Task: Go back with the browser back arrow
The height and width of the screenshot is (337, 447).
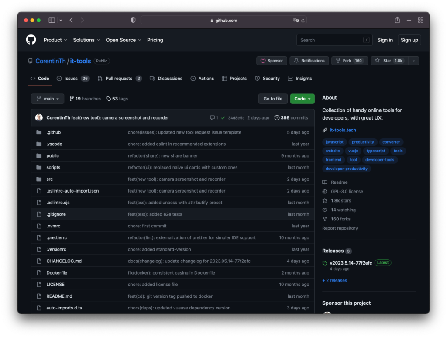Action: pyautogui.click(x=71, y=20)
